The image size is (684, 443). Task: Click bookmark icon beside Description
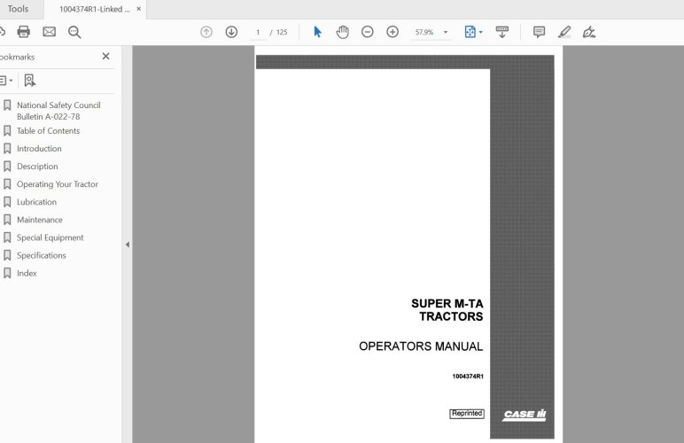[x=7, y=167]
